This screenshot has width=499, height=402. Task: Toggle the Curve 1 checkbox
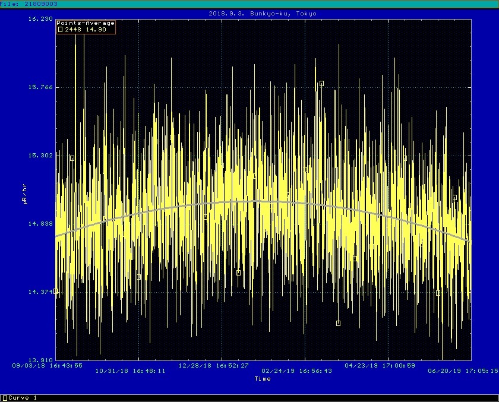pyautogui.click(x=4, y=398)
